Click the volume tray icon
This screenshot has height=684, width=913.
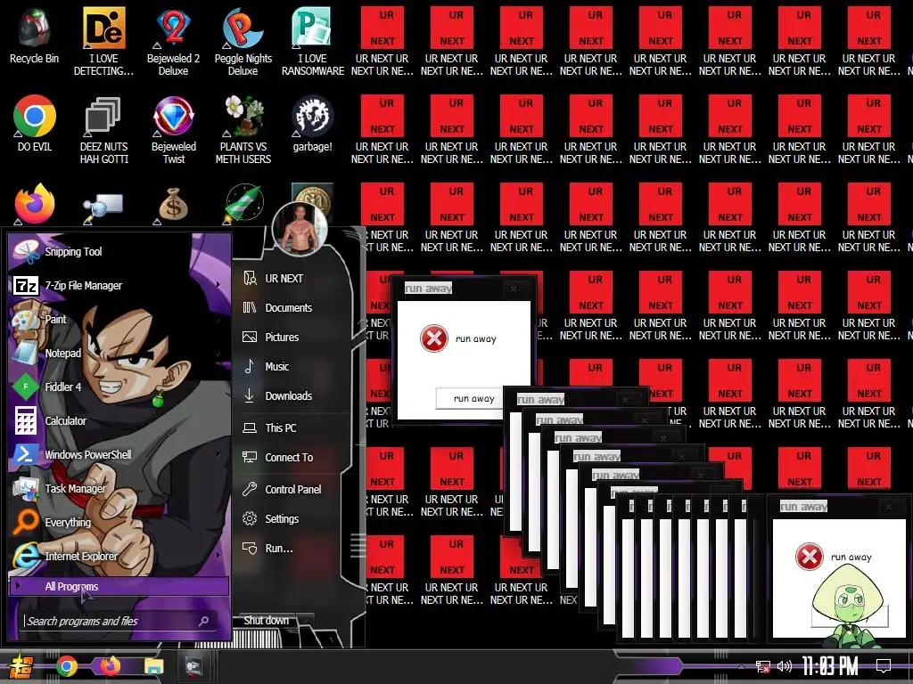(785, 666)
